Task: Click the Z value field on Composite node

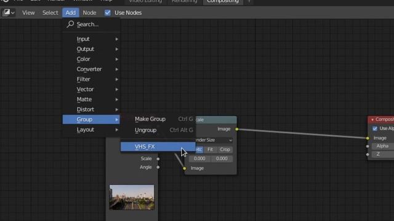Action: point(383,154)
